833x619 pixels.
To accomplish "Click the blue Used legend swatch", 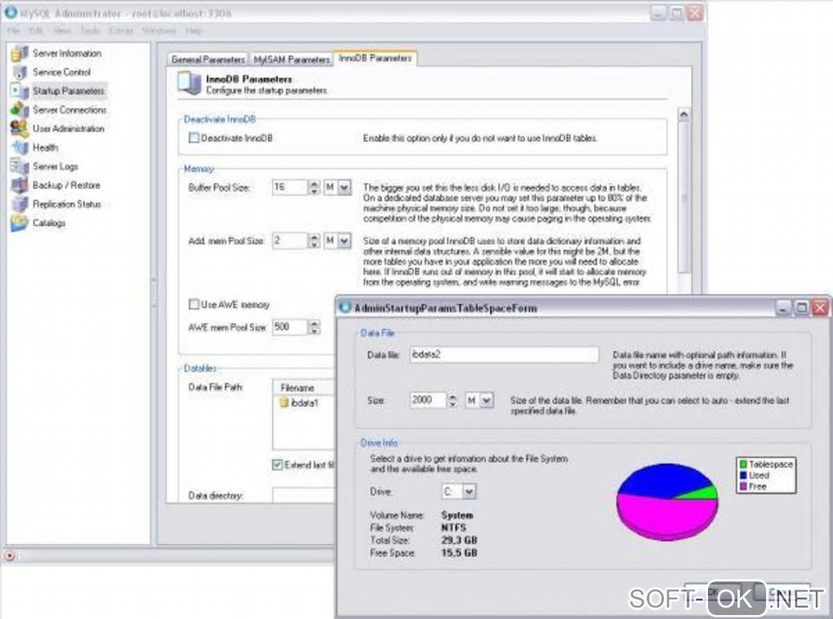I will point(743,475).
